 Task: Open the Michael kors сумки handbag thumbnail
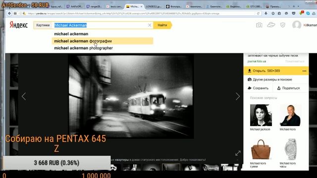pos(261,149)
